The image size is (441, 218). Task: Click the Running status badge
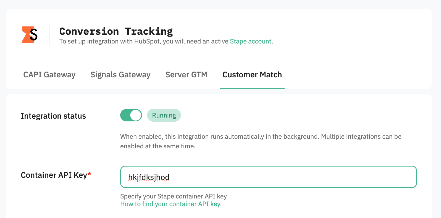[164, 115]
